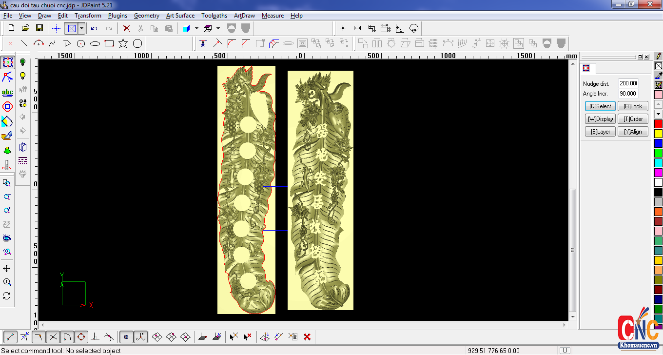Toggle the intersection snap button

(x=53, y=336)
